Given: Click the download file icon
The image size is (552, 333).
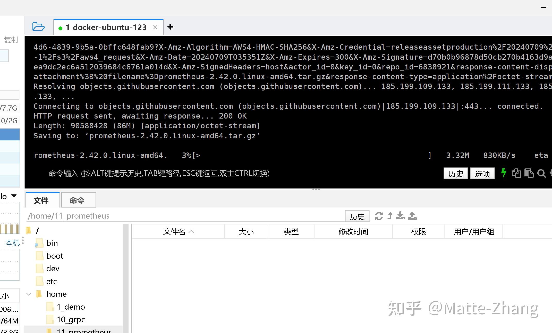Looking at the screenshot, I should click(400, 216).
